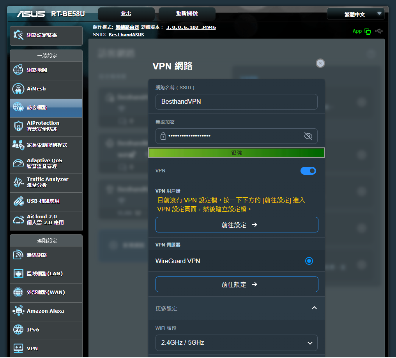Collapse the 更多設定 section
Screen dimensions: 396x358
314,308
